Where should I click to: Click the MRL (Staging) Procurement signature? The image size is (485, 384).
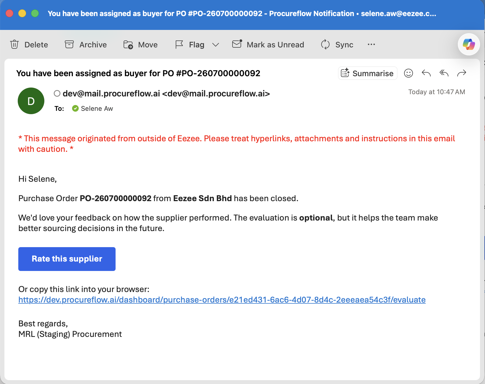70,334
